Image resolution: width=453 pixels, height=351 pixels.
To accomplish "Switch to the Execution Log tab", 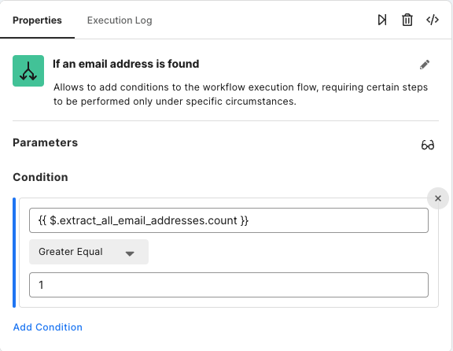I will (x=120, y=20).
